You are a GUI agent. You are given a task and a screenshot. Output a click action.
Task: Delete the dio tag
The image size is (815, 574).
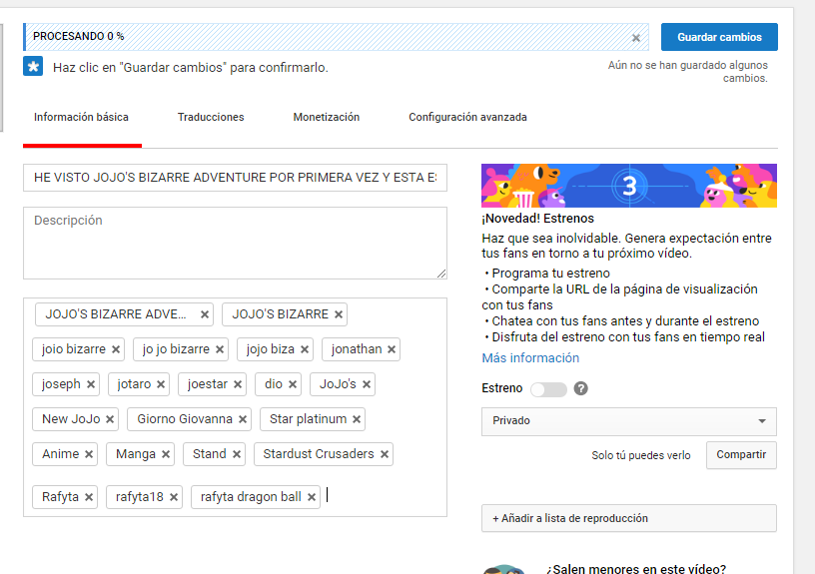293,384
